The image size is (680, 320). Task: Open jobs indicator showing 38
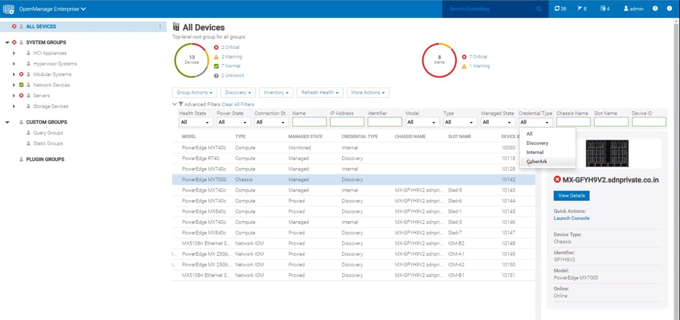[560, 9]
